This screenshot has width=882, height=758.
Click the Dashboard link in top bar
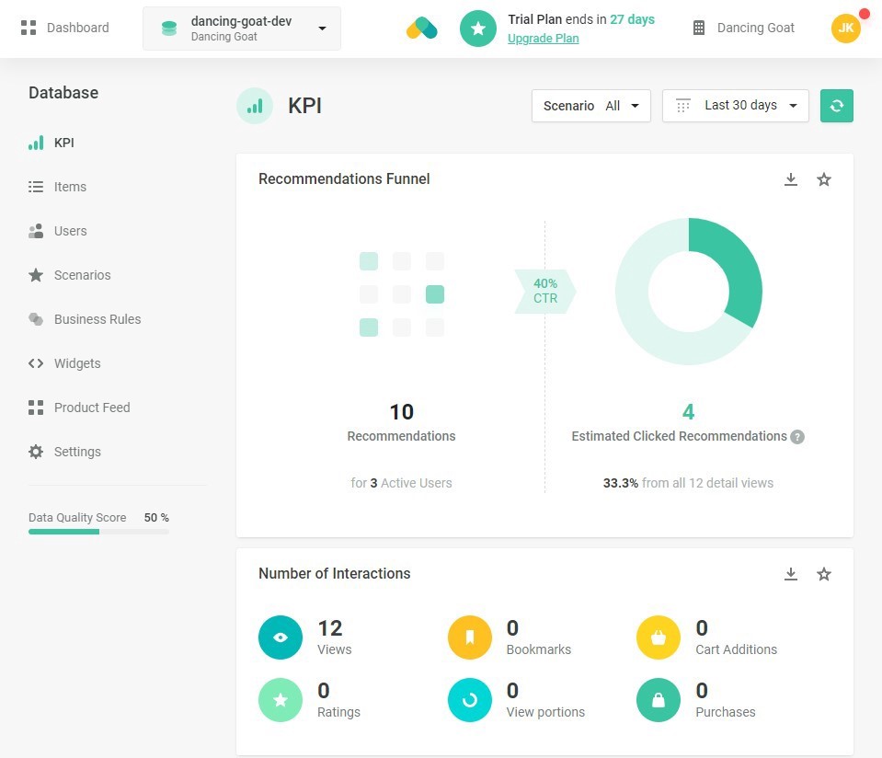pyautogui.click(x=77, y=28)
